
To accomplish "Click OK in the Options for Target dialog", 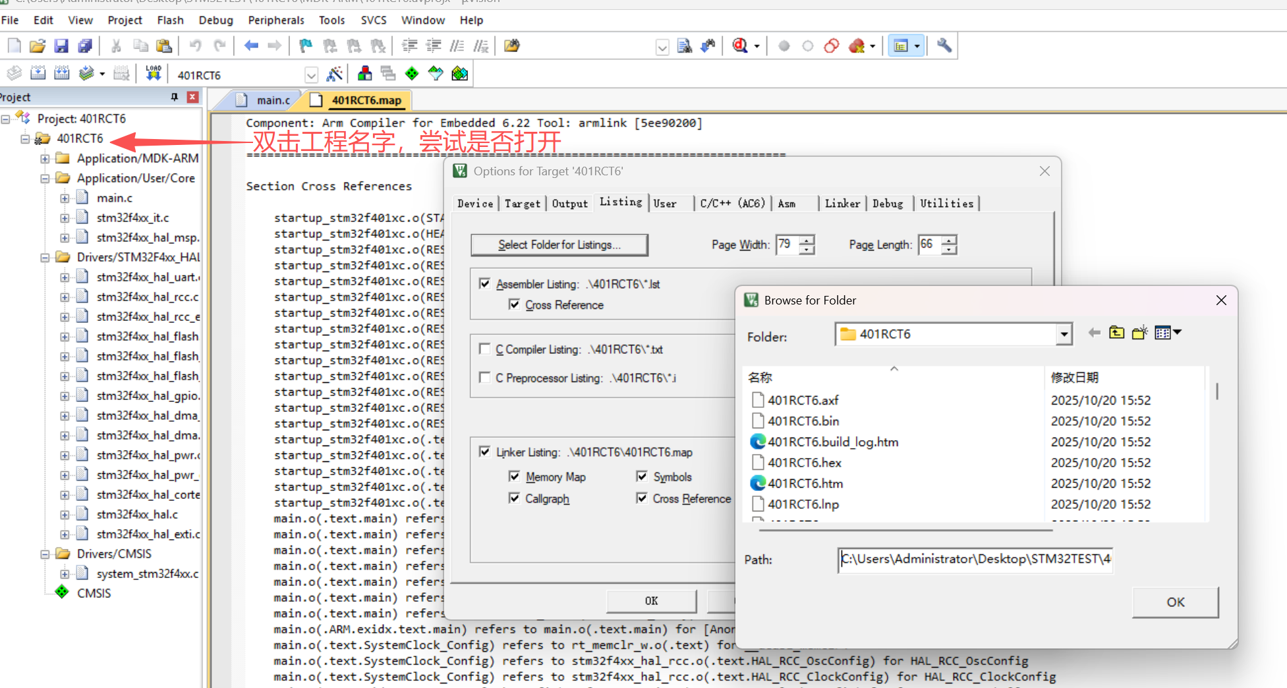I will (651, 600).
